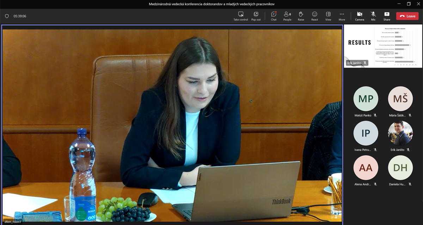Select Alena Andr. avatar AA
This screenshot has height=225, width=423.
tap(366, 168)
